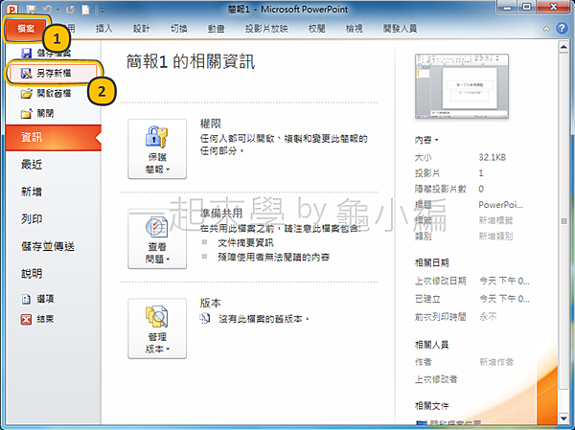
Task: Click the 管理版本 button
Action: (157, 328)
